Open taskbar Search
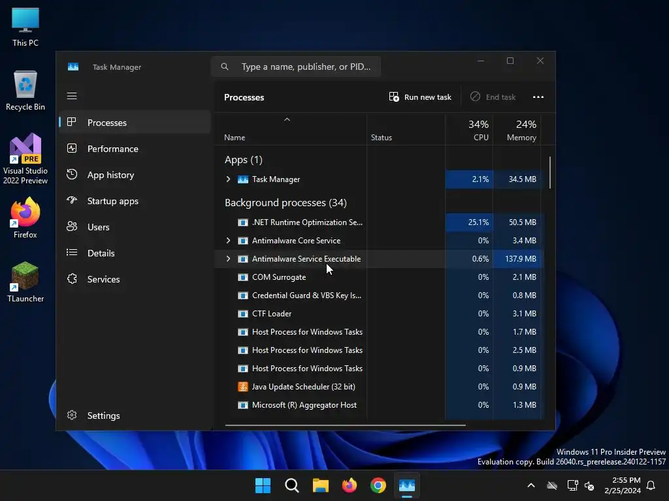The image size is (669, 501). (x=292, y=485)
